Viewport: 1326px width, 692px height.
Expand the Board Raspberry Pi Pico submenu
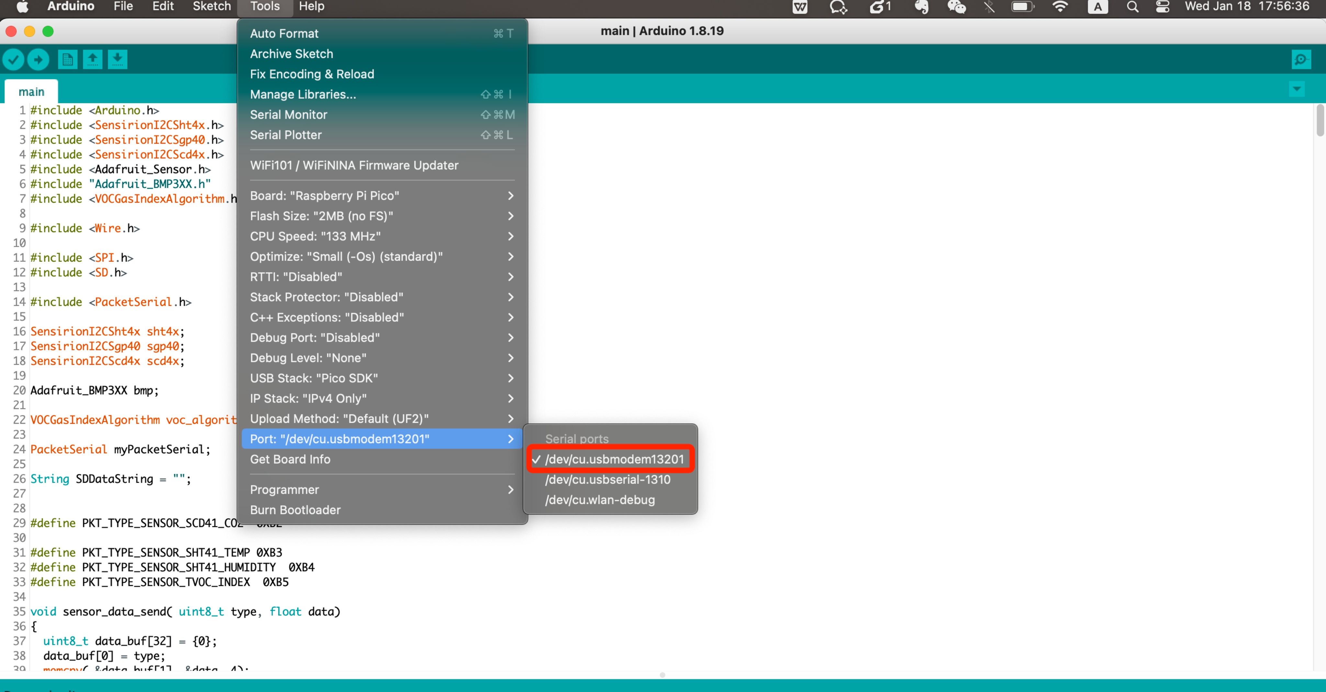(x=382, y=195)
